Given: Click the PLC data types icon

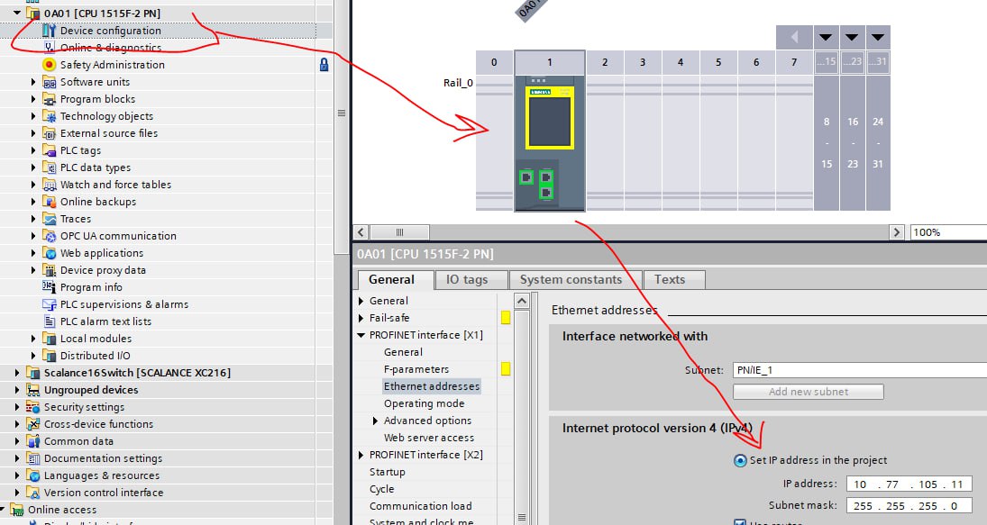Looking at the screenshot, I should pyautogui.click(x=49, y=167).
